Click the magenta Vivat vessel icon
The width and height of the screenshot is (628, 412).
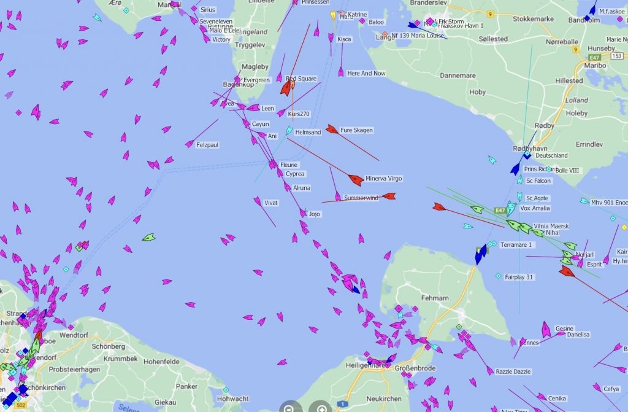[258, 201]
